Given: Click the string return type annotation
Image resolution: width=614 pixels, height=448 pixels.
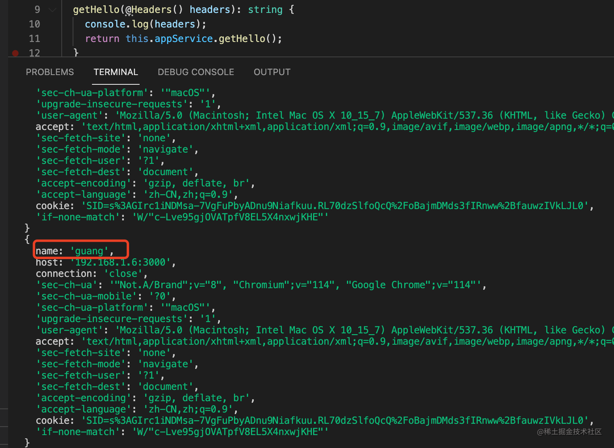Looking at the screenshot, I should [x=265, y=10].
